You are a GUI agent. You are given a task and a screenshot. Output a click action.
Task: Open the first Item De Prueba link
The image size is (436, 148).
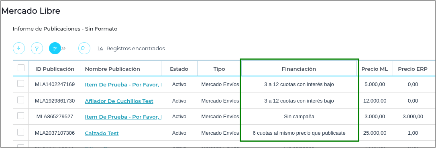pos(123,84)
